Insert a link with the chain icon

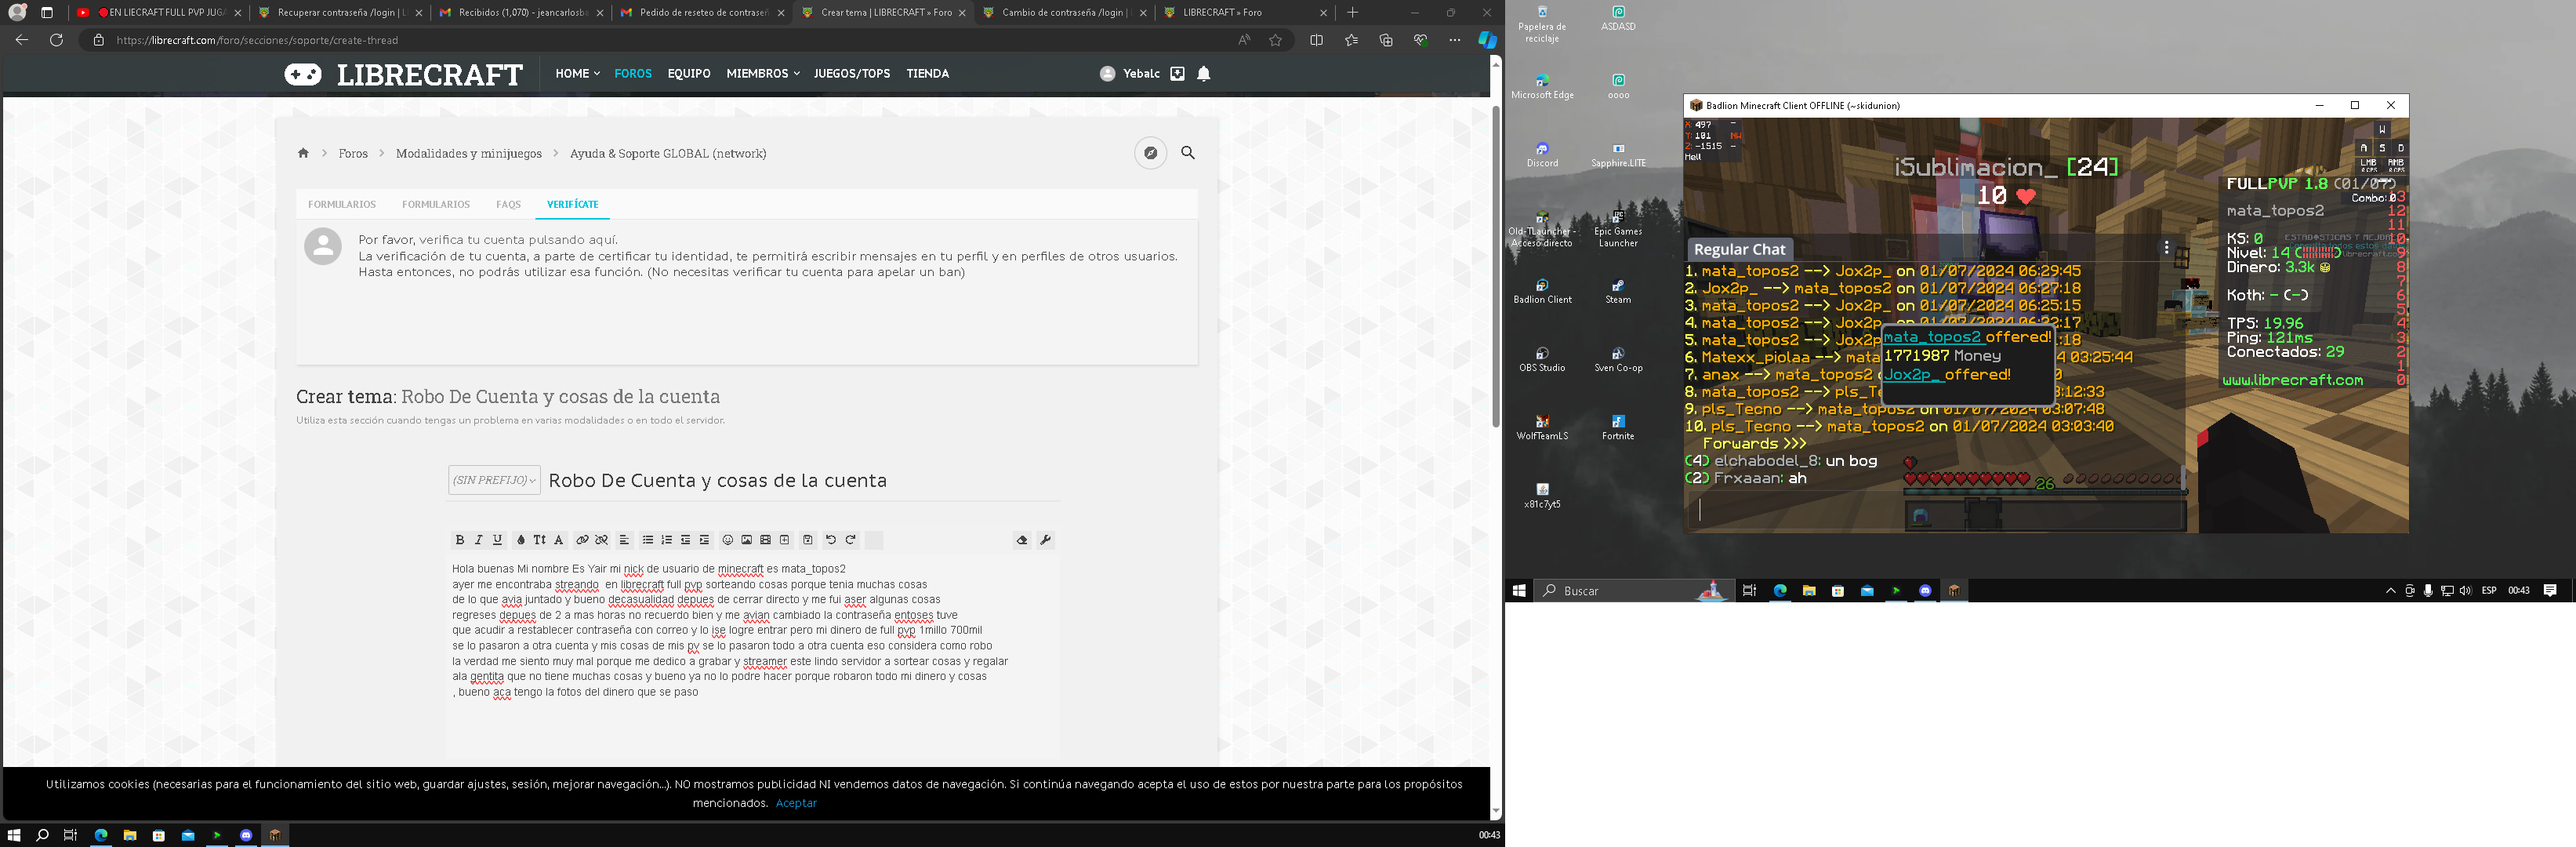[x=582, y=540]
